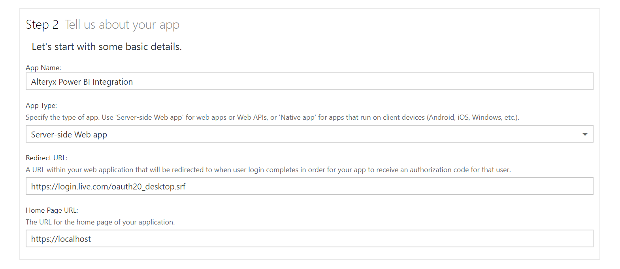620x269 pixels.
Task: Click the Alteryx Power BI Integration name value
Action: 82,82
